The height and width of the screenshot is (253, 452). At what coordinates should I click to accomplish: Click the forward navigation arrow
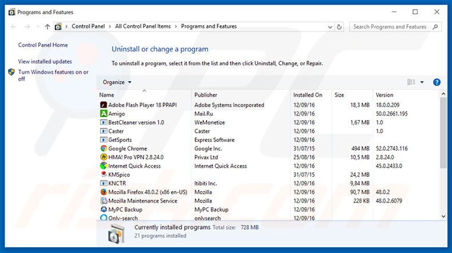point(27,27)
